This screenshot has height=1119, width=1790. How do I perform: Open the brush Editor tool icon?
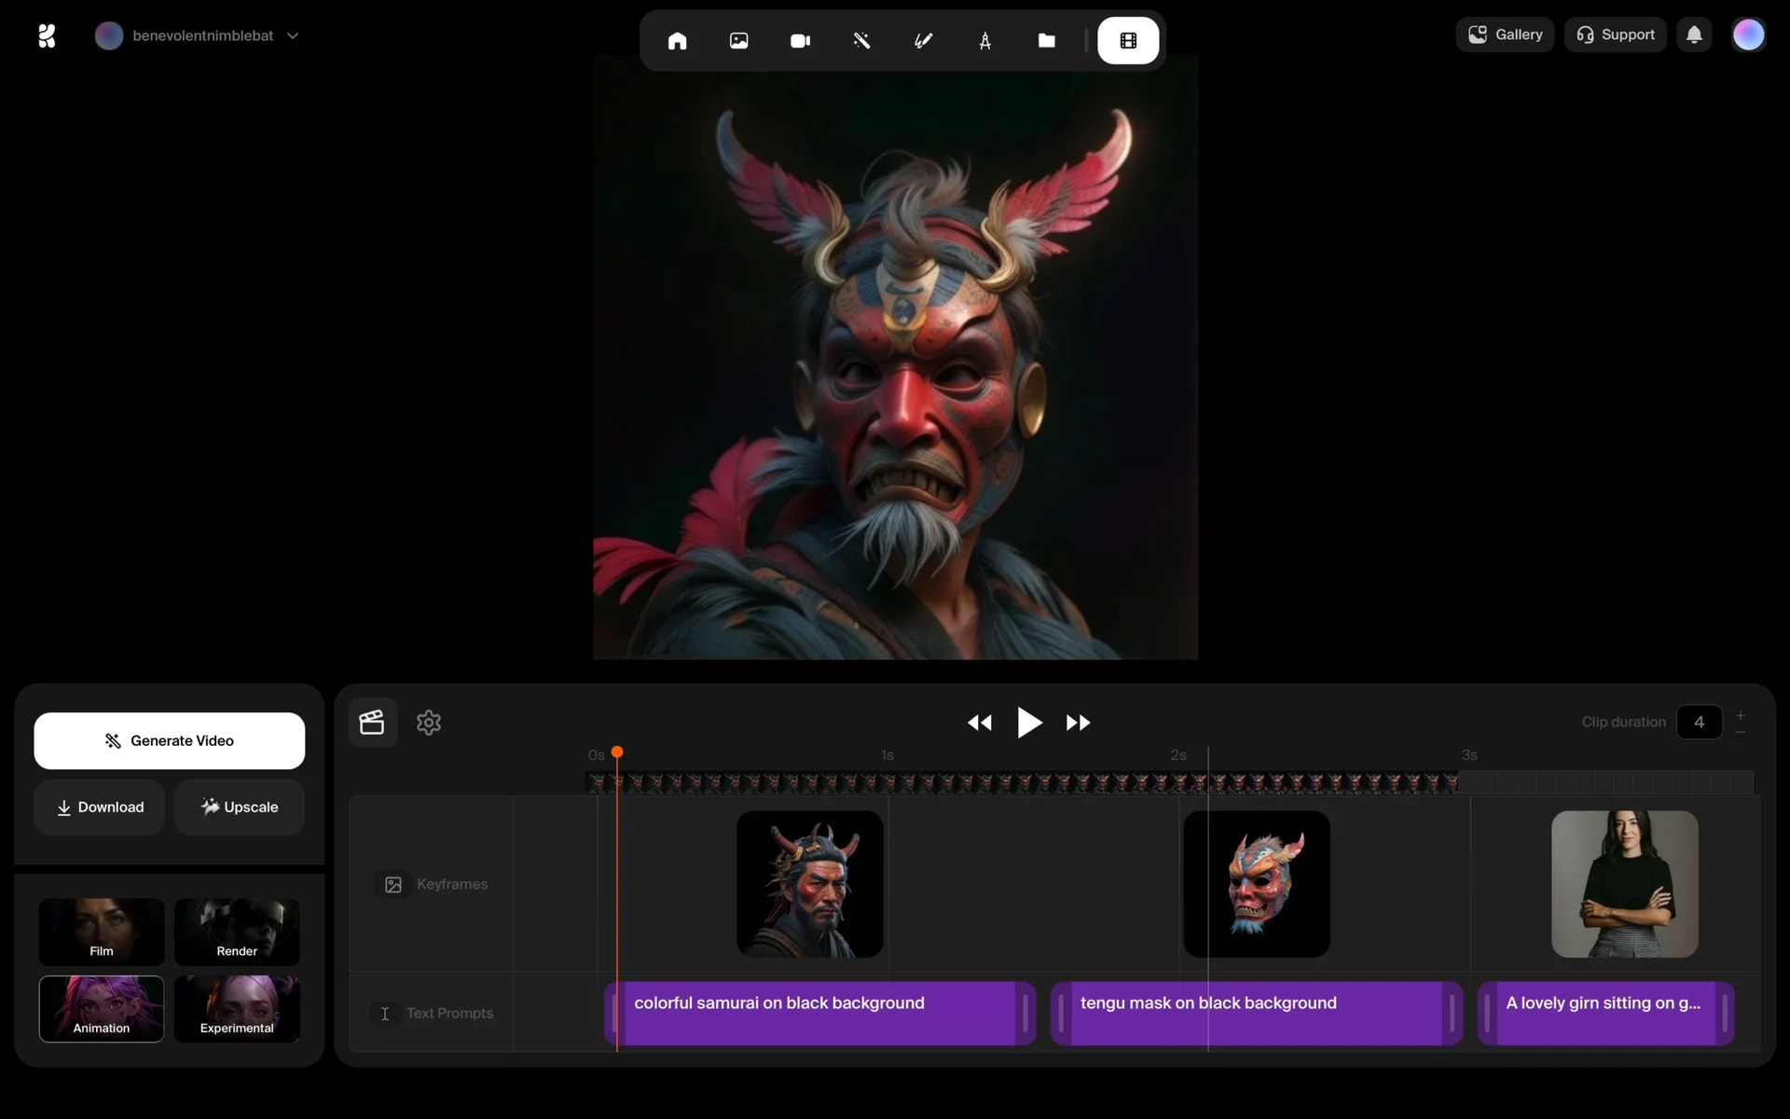(x=923, y=41)
